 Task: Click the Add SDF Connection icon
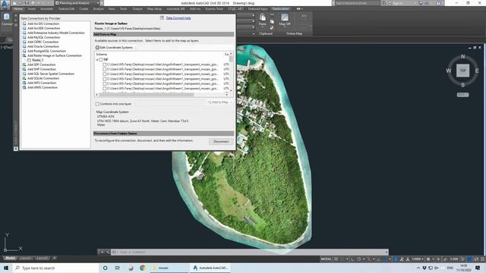pos(24,64)
